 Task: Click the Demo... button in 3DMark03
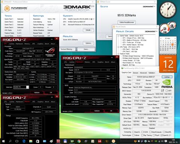pyautogui.click(x=86, y=49)
